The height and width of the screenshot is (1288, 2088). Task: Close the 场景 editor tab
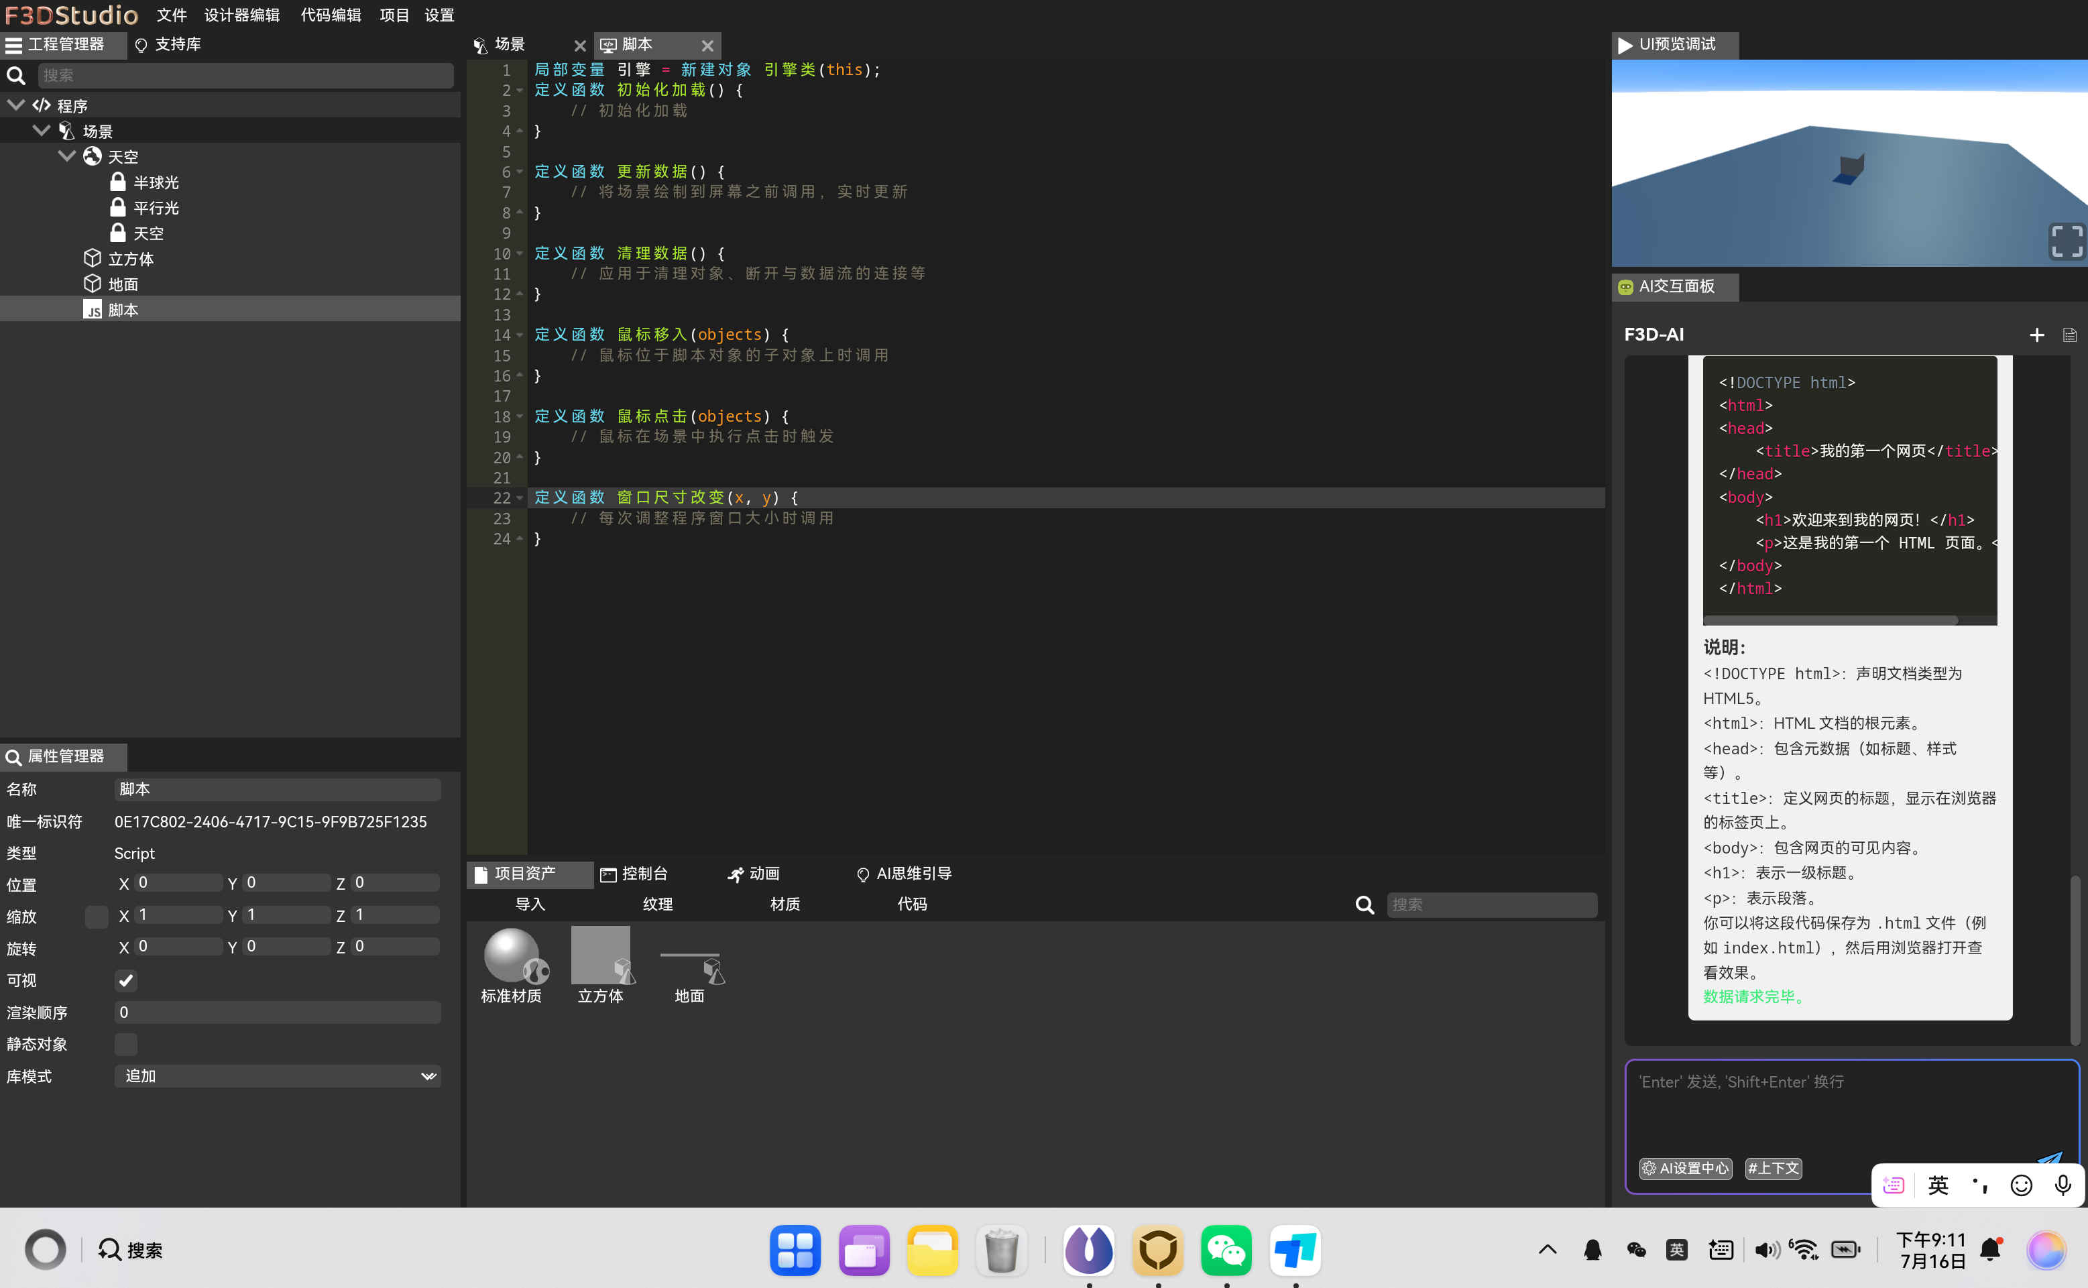tap(579, 45)
